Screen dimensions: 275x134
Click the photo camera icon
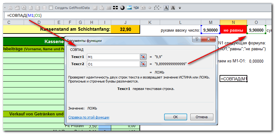(x=143, y=8)
